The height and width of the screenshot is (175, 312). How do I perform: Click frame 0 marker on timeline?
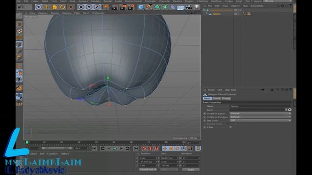(27, 142)
